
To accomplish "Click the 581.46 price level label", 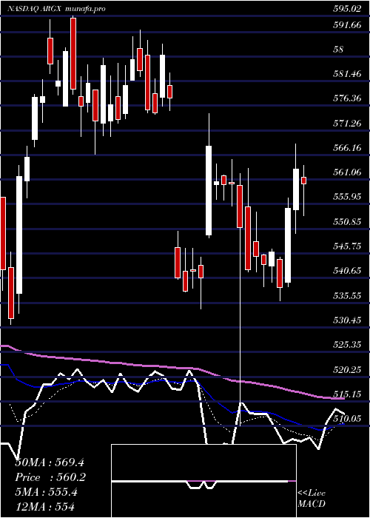I will click(x=346, y=74).
